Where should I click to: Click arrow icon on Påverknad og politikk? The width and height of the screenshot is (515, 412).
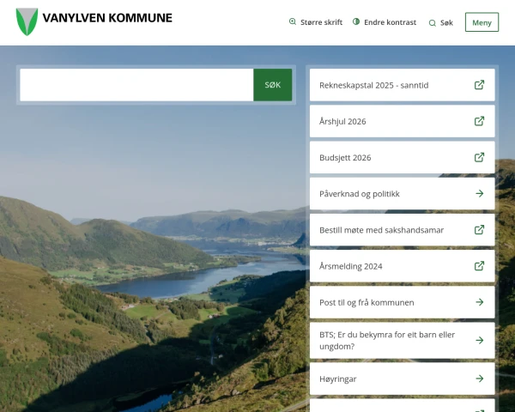(x=479, y=194)
